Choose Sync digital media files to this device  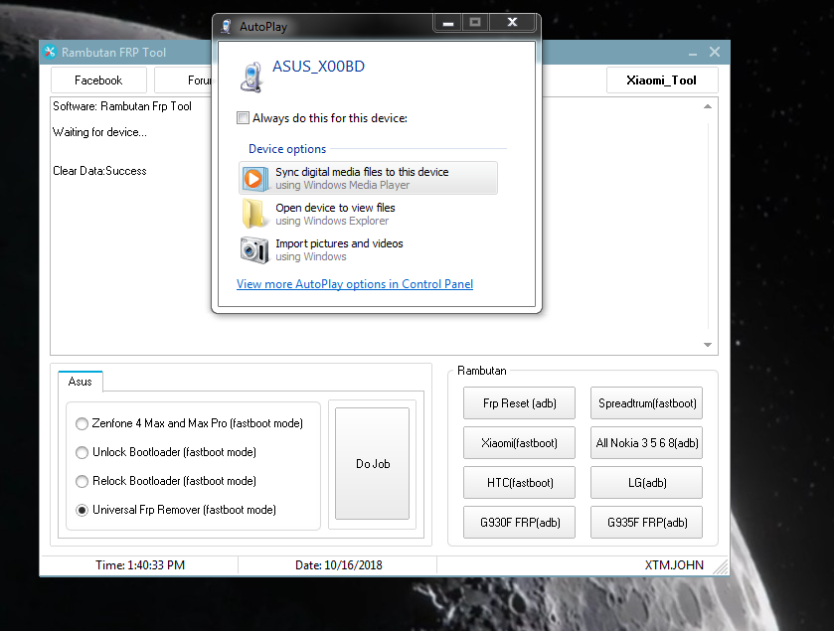[x=368, y=178]
